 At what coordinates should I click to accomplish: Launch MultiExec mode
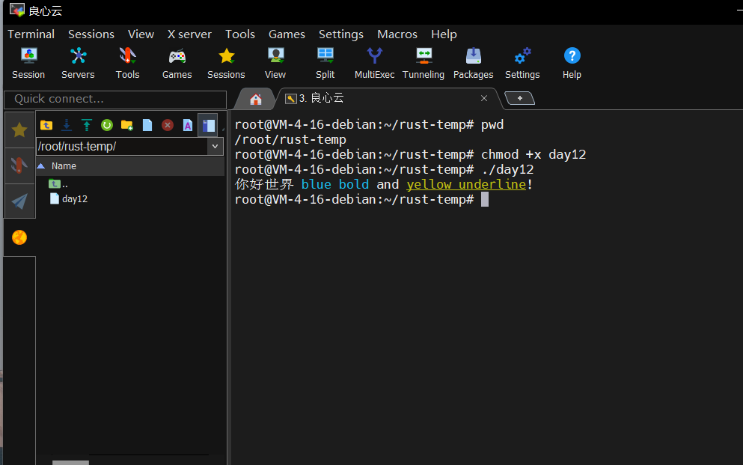[374, 63]
